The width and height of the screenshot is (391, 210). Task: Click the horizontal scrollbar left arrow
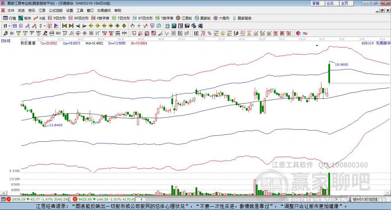[x=142, y=199]
